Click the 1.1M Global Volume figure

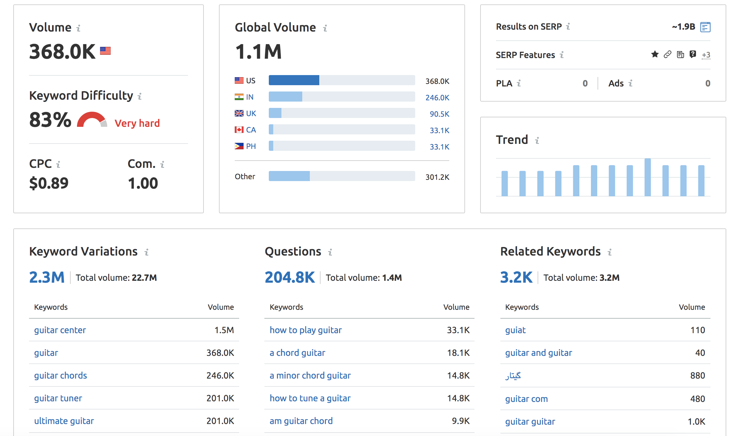258,51
